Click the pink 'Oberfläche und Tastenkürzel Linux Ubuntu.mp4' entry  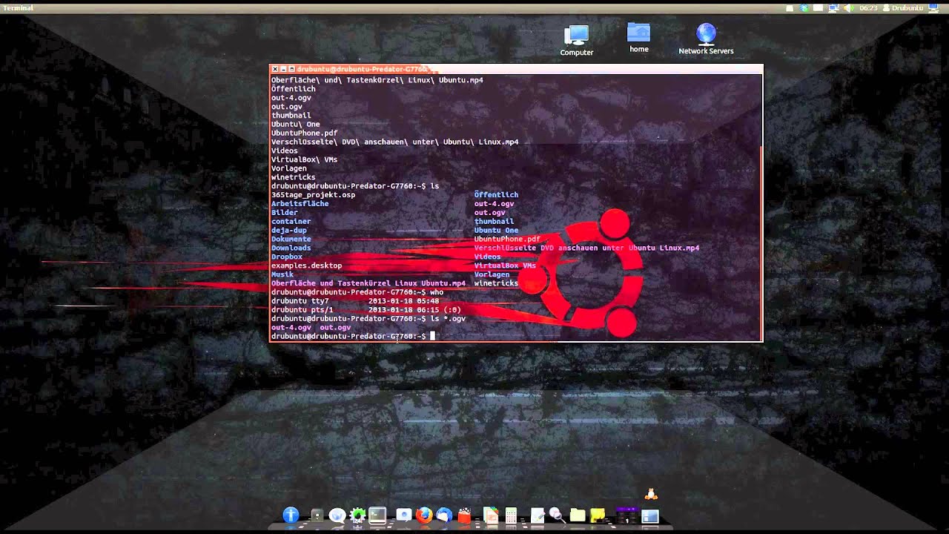(x=368, y=283)
